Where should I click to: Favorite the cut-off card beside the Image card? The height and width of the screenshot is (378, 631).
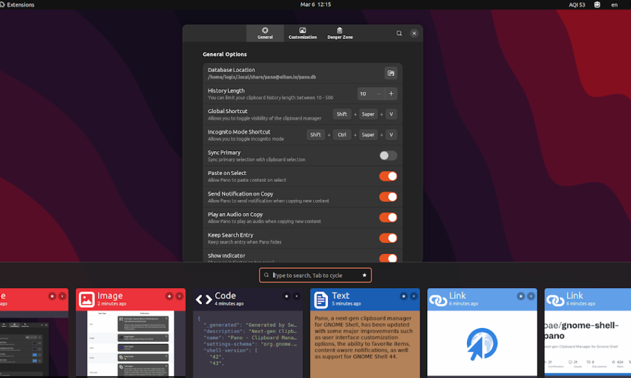(x=52, y=296)
